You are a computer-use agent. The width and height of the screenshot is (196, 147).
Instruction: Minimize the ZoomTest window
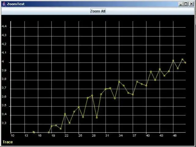click(x=180, y=4)
